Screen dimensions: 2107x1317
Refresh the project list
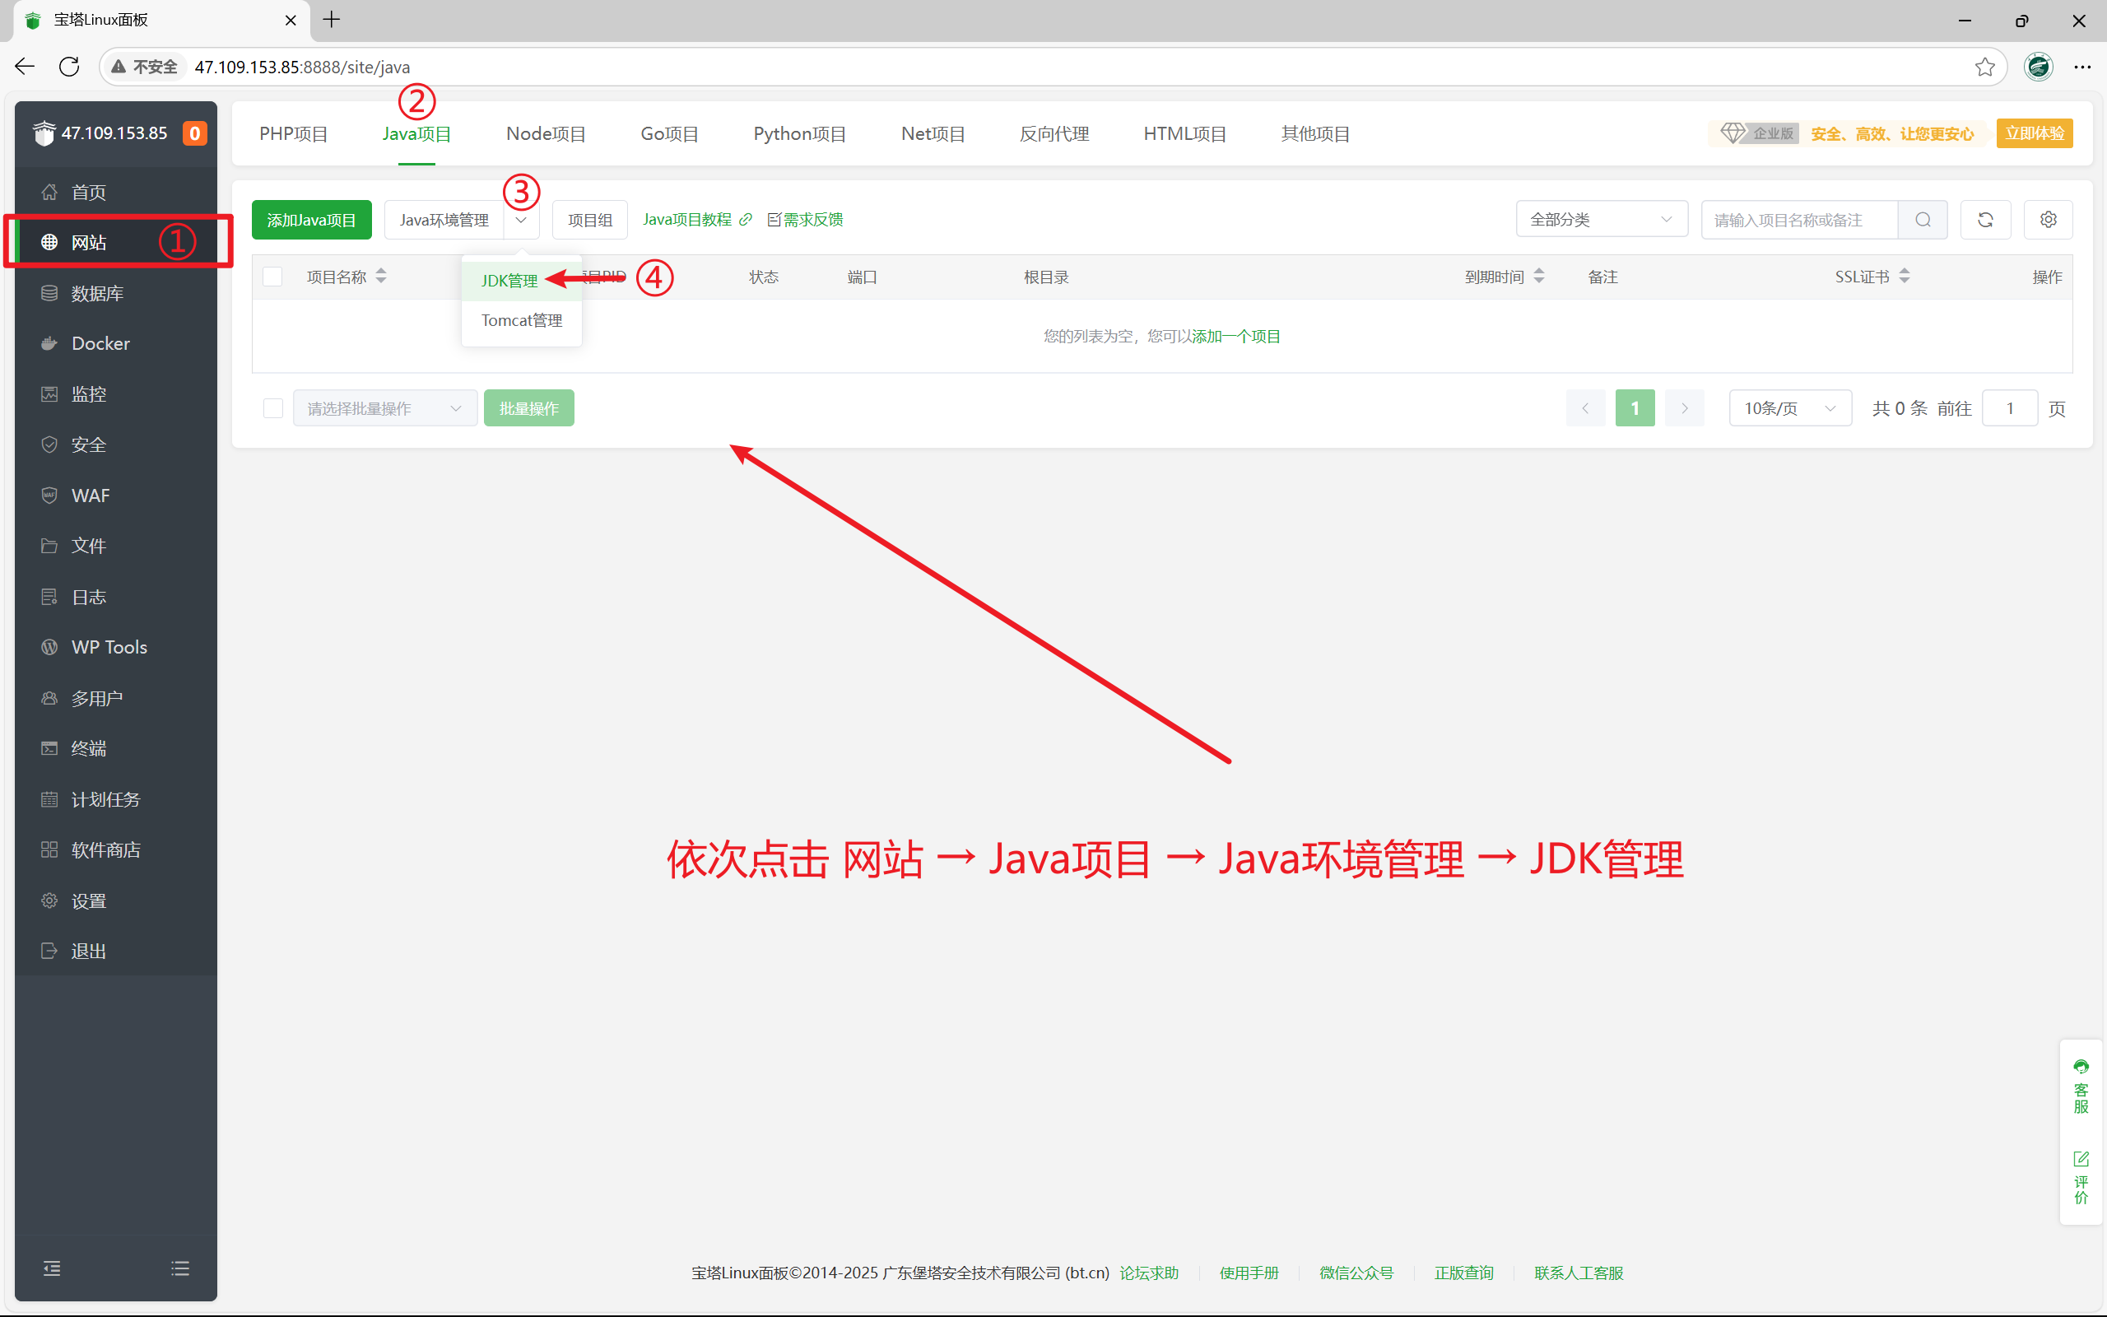click(x=1985, y=219)
